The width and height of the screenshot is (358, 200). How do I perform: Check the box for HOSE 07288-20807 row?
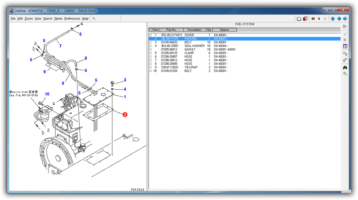coord(150,57)
